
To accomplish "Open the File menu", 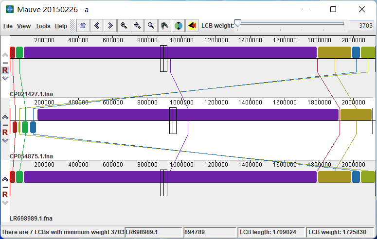I will [8, 26].
